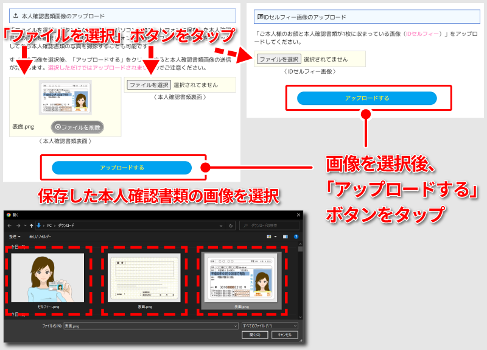Refresh the ダウンロード folder listing

coord(231,225)
